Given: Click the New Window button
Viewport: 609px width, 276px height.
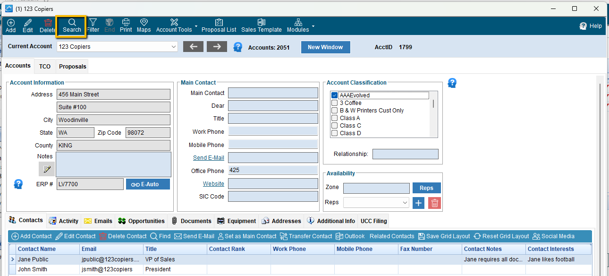Looking at the screenshot, I should point(325,47).
